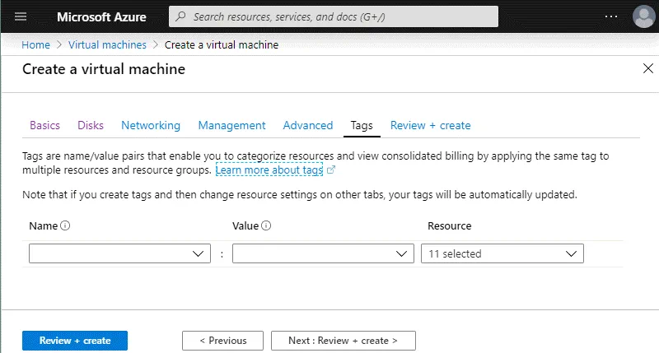Screen dimensions: 659x353
Task: Click the Name info icon
Action: tap(65, 226)
